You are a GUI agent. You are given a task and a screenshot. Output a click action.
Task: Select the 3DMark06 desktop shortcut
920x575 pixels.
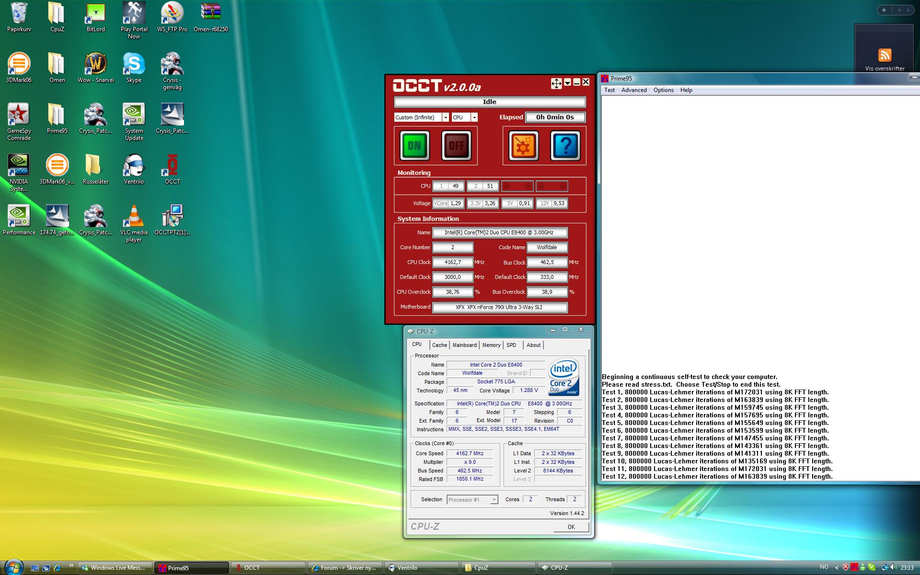19,68
